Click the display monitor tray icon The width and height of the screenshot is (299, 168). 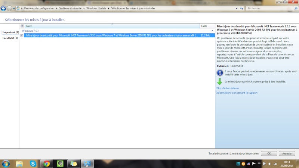(259, 164)
